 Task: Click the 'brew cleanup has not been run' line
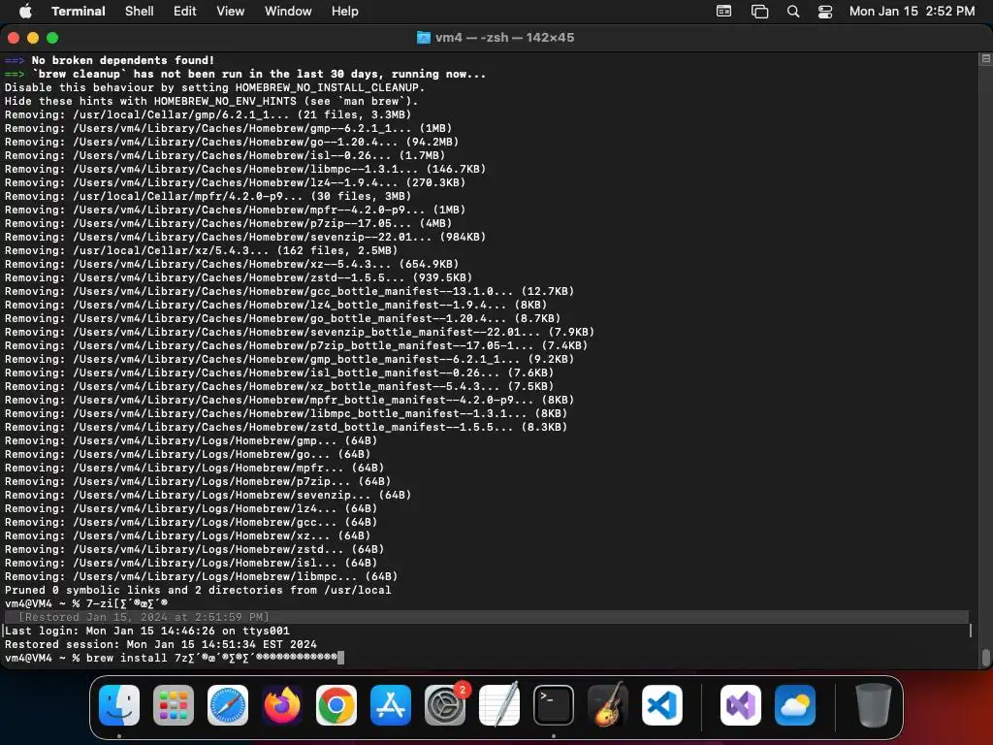click(x=245, y=74)
